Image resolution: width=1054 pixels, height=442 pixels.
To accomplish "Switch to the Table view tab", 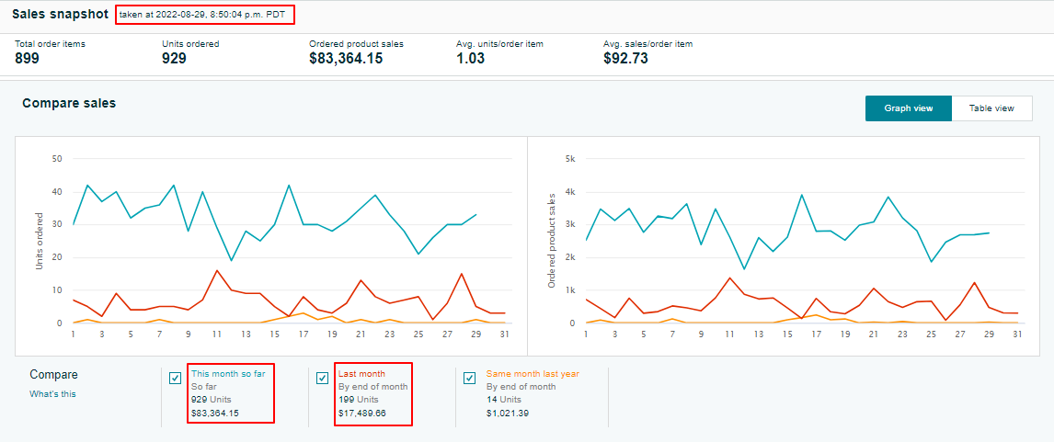I will [x=991, y=108].
